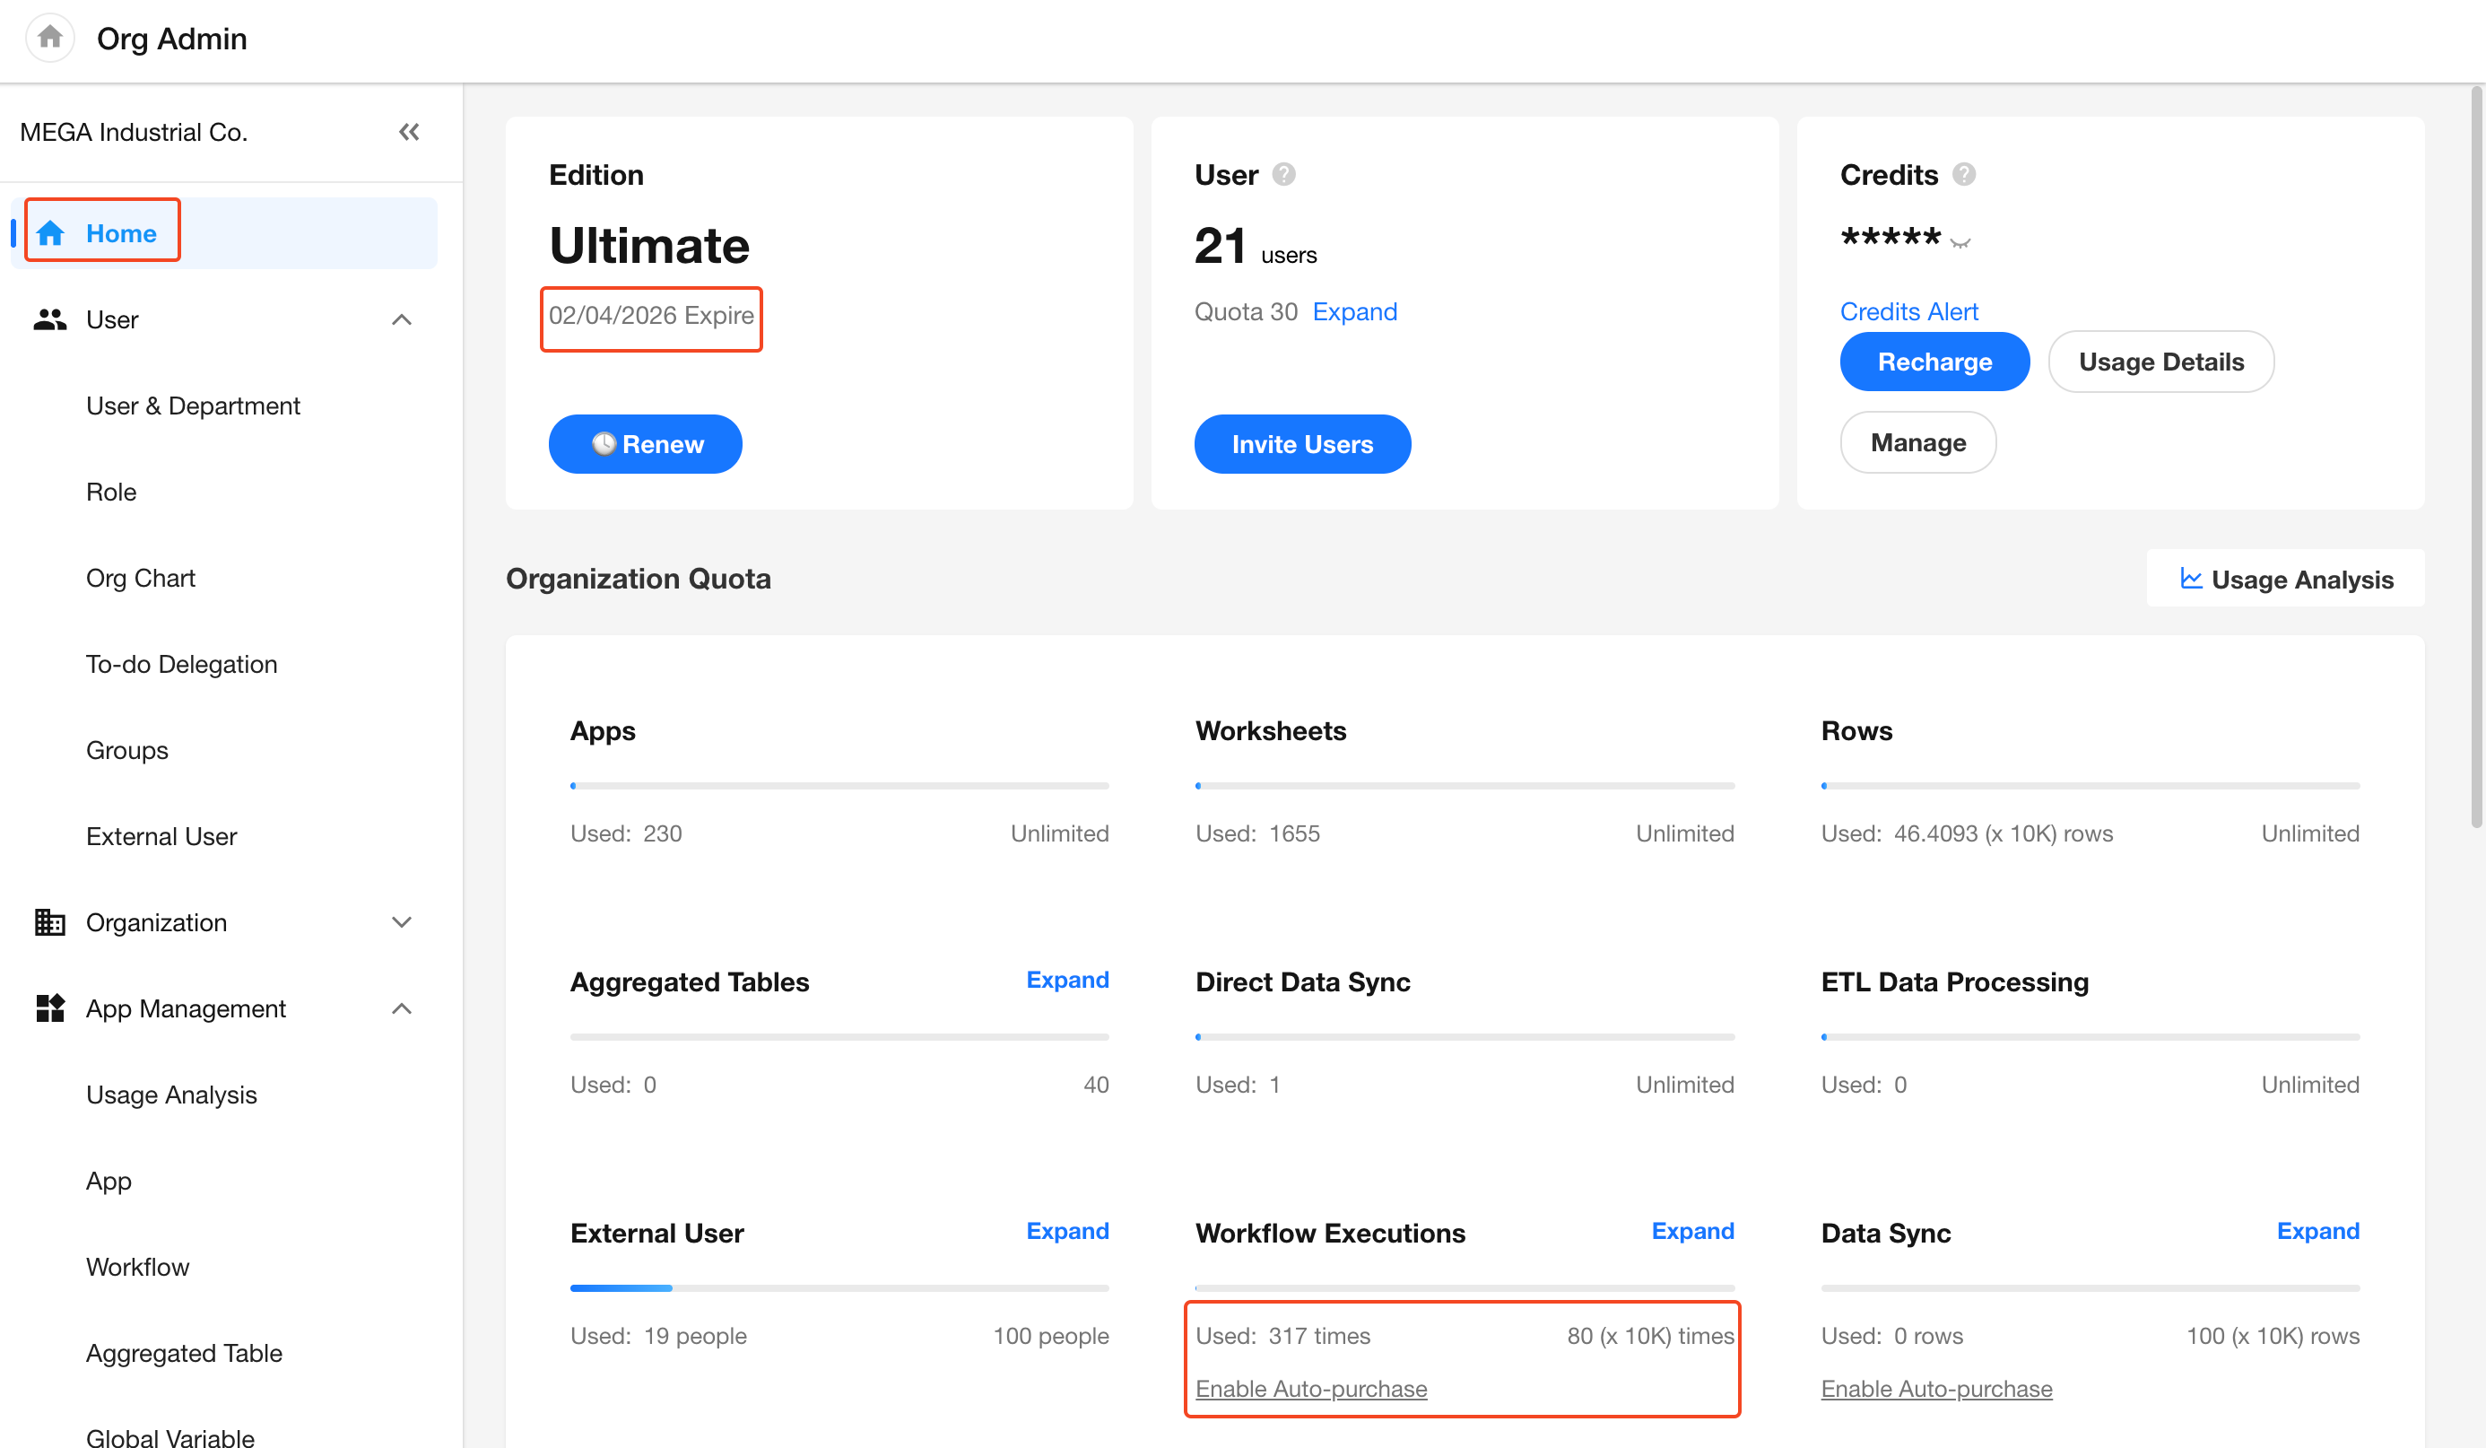Collapse the User section chevron

coord(402,319)
